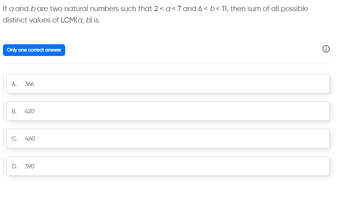Click the 'Only one correct answer' badge
The height and width of the screenshot is (206, 345).
[34, 50]
